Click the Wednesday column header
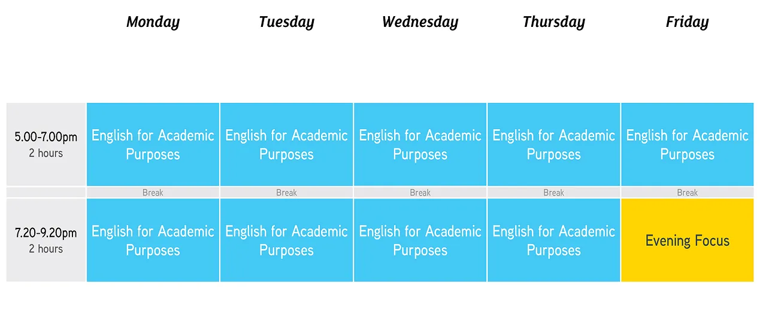The image size is (760, 329). pyautogui.click(x=420, y=22)
